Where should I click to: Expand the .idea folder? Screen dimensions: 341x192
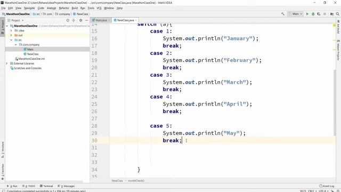[x=11, y=30]
